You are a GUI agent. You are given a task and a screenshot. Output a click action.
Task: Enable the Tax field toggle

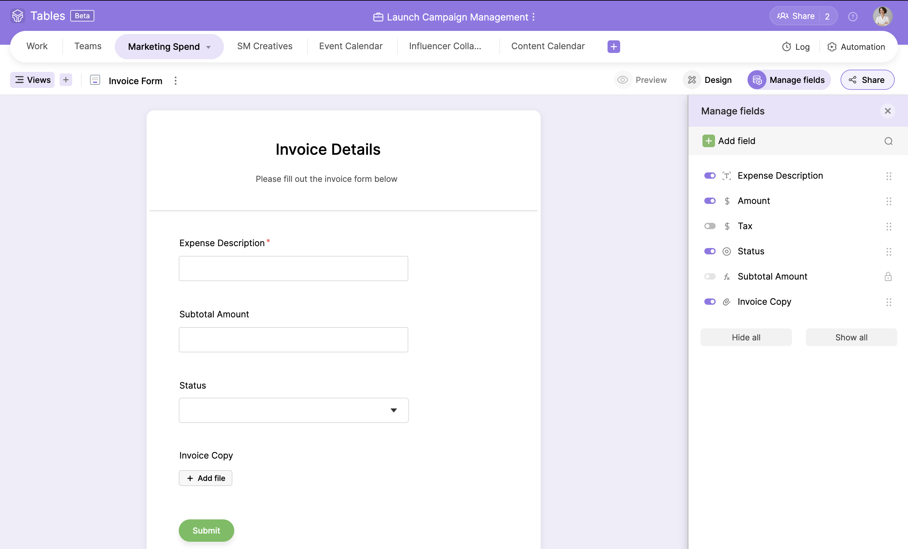[709, 226]
